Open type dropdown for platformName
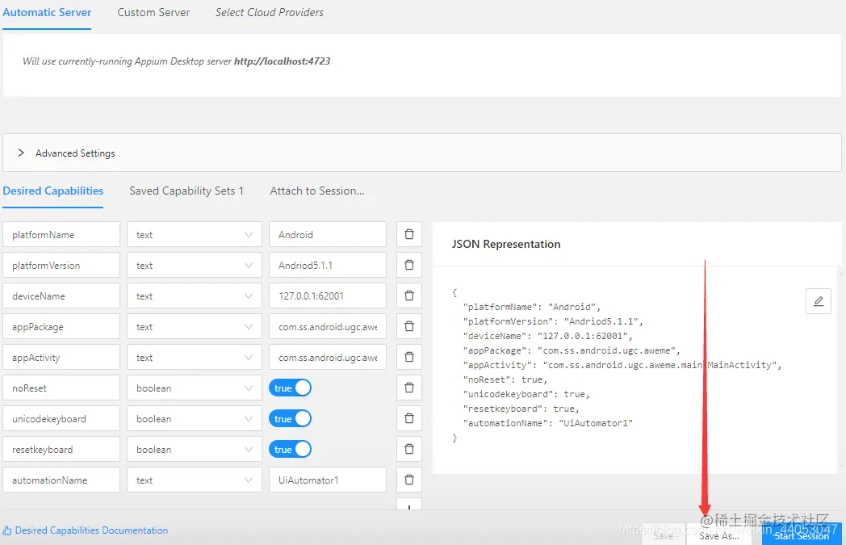Screen dimensions: 846x545 pyautogui.click(x=195, y=234)
